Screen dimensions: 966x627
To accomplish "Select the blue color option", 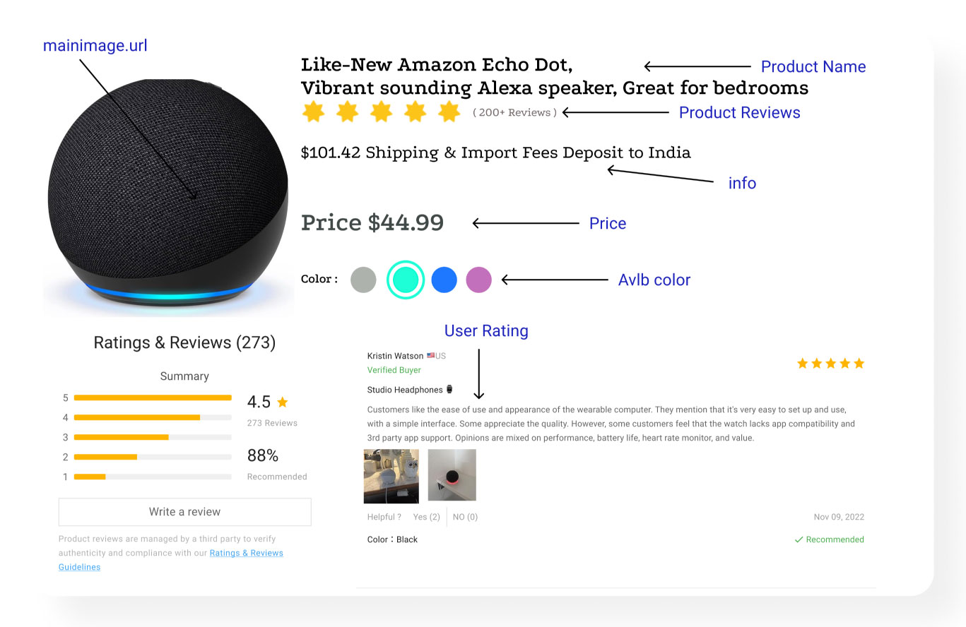I will 444,280.
